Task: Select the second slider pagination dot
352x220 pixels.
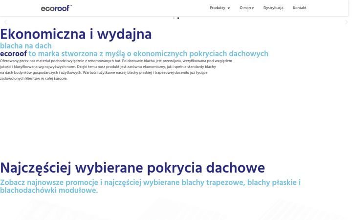Action: 178,18
